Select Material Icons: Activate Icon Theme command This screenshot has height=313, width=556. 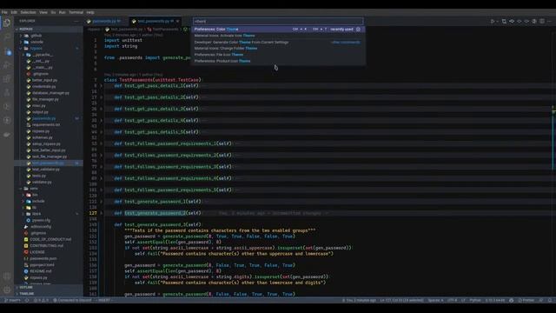278,36
